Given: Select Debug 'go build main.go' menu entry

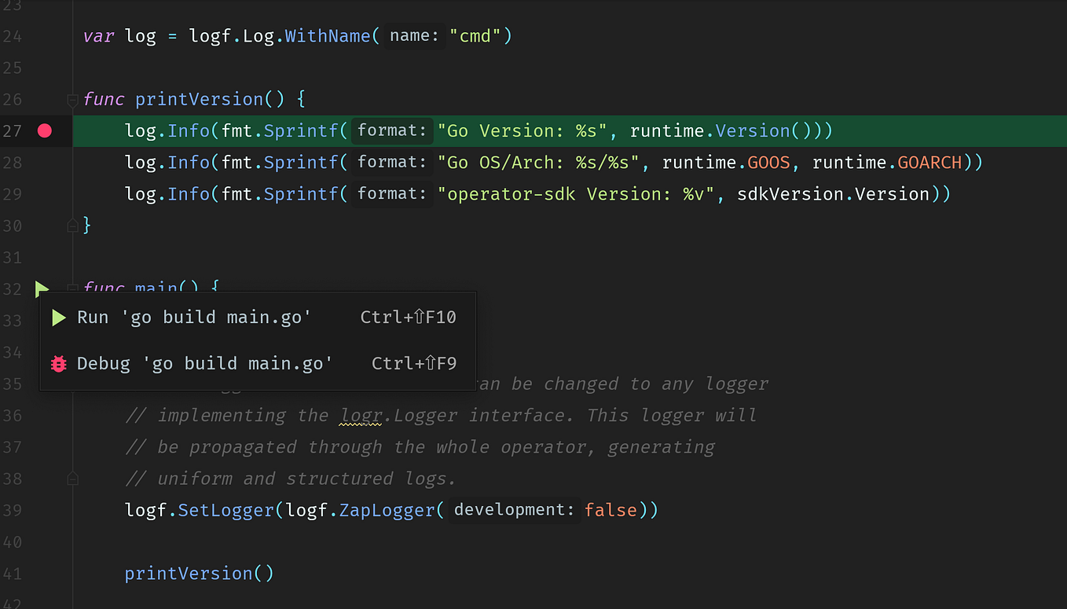Looking at the screenshot, I should (x=203, y=363).
